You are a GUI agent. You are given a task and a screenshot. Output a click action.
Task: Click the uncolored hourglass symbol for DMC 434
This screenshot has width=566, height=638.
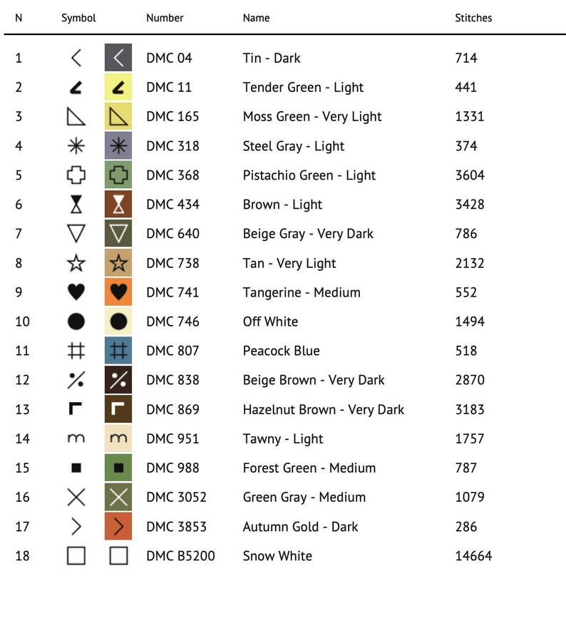tap(76, 205)
